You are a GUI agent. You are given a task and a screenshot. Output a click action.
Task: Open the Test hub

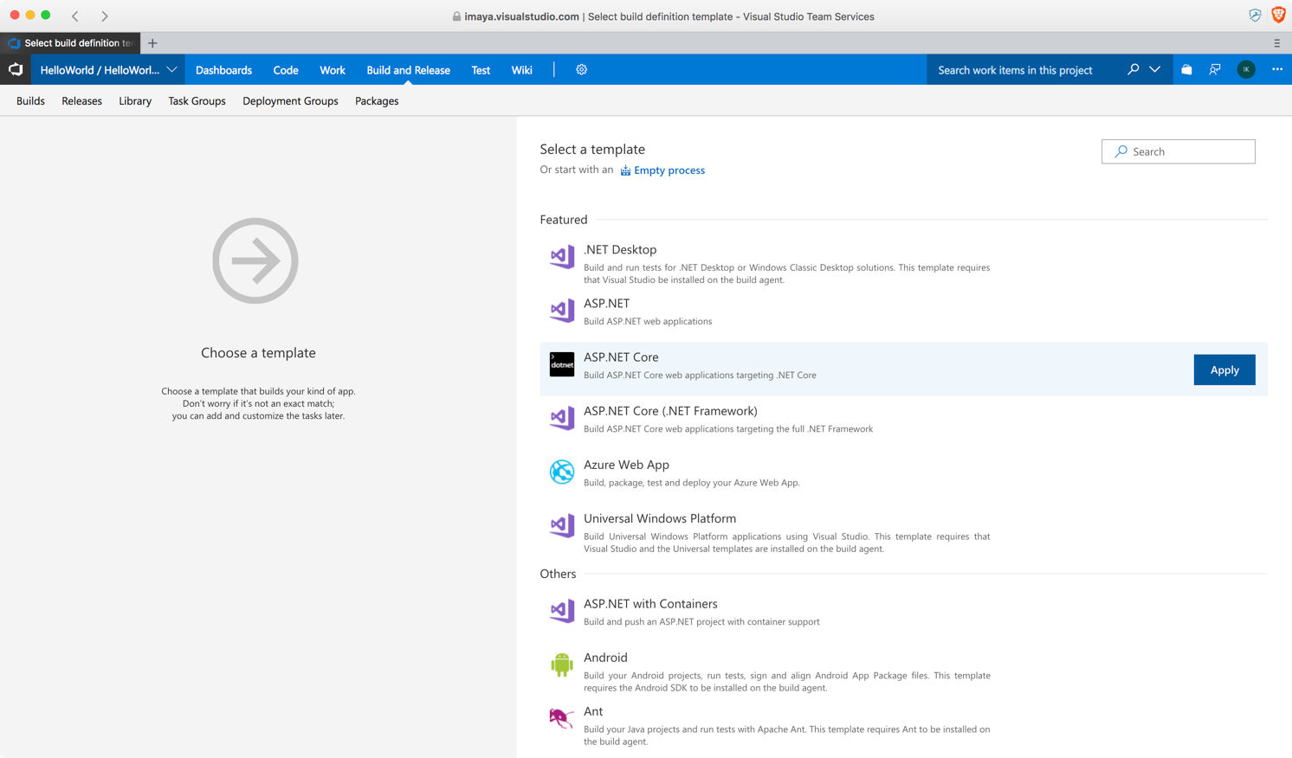point(481,70)
